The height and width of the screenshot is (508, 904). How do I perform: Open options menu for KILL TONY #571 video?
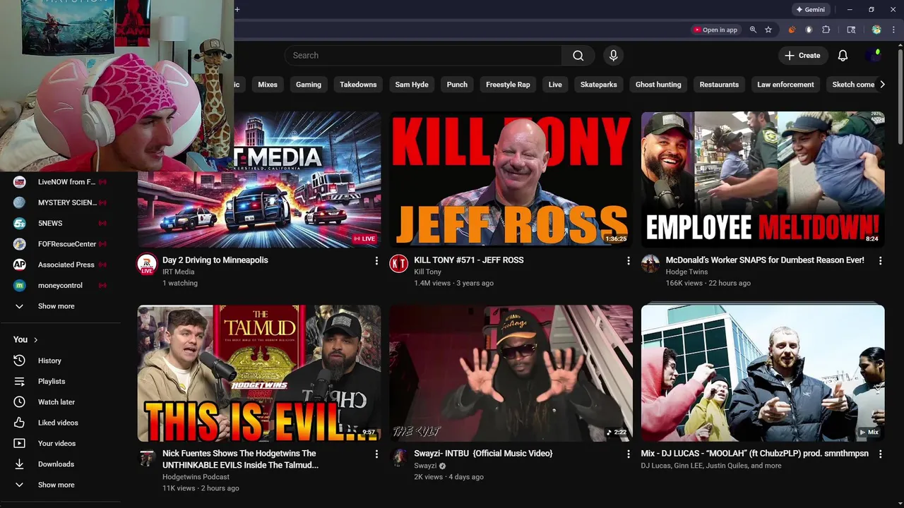(x=628, y=261)
